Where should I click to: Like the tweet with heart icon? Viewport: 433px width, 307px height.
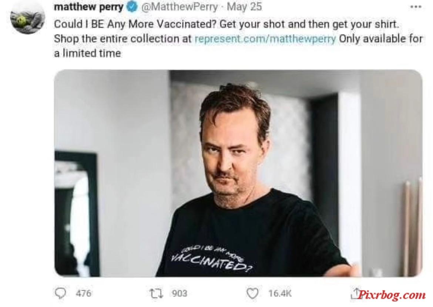tap(252, 293)
